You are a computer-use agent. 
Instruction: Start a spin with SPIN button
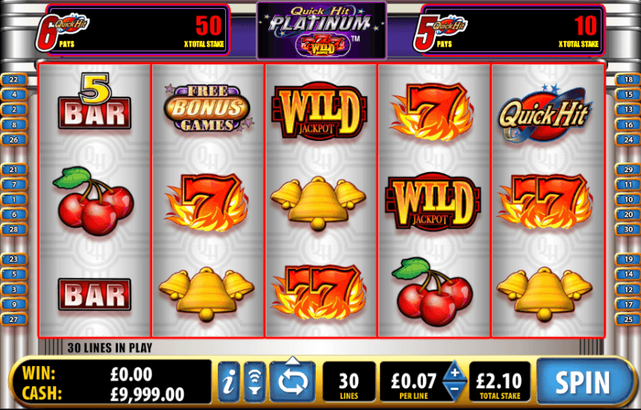(583, 382)
